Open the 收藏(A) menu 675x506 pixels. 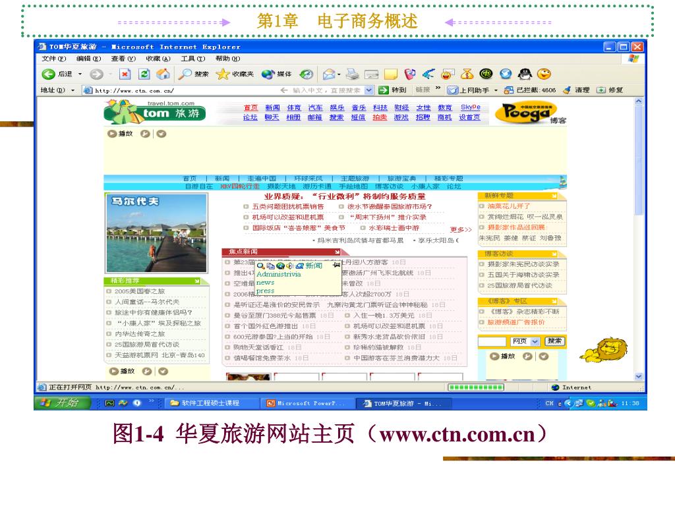[x=158, y=59]
